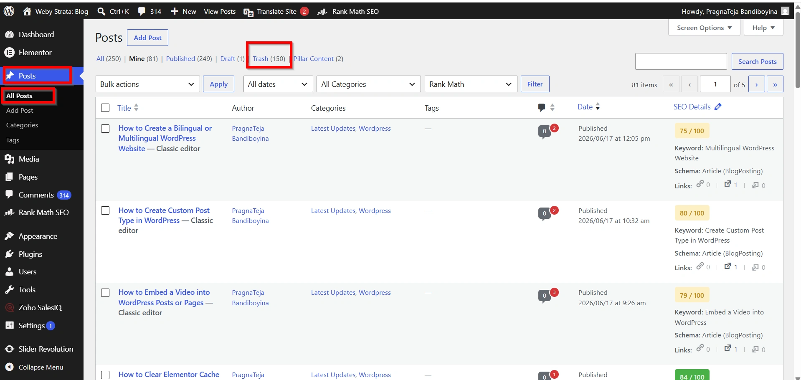Image resolution: width=801 pixels, height=380 pixels.
Task: Switch to the Draft (1) view
Action: point(233,58)
